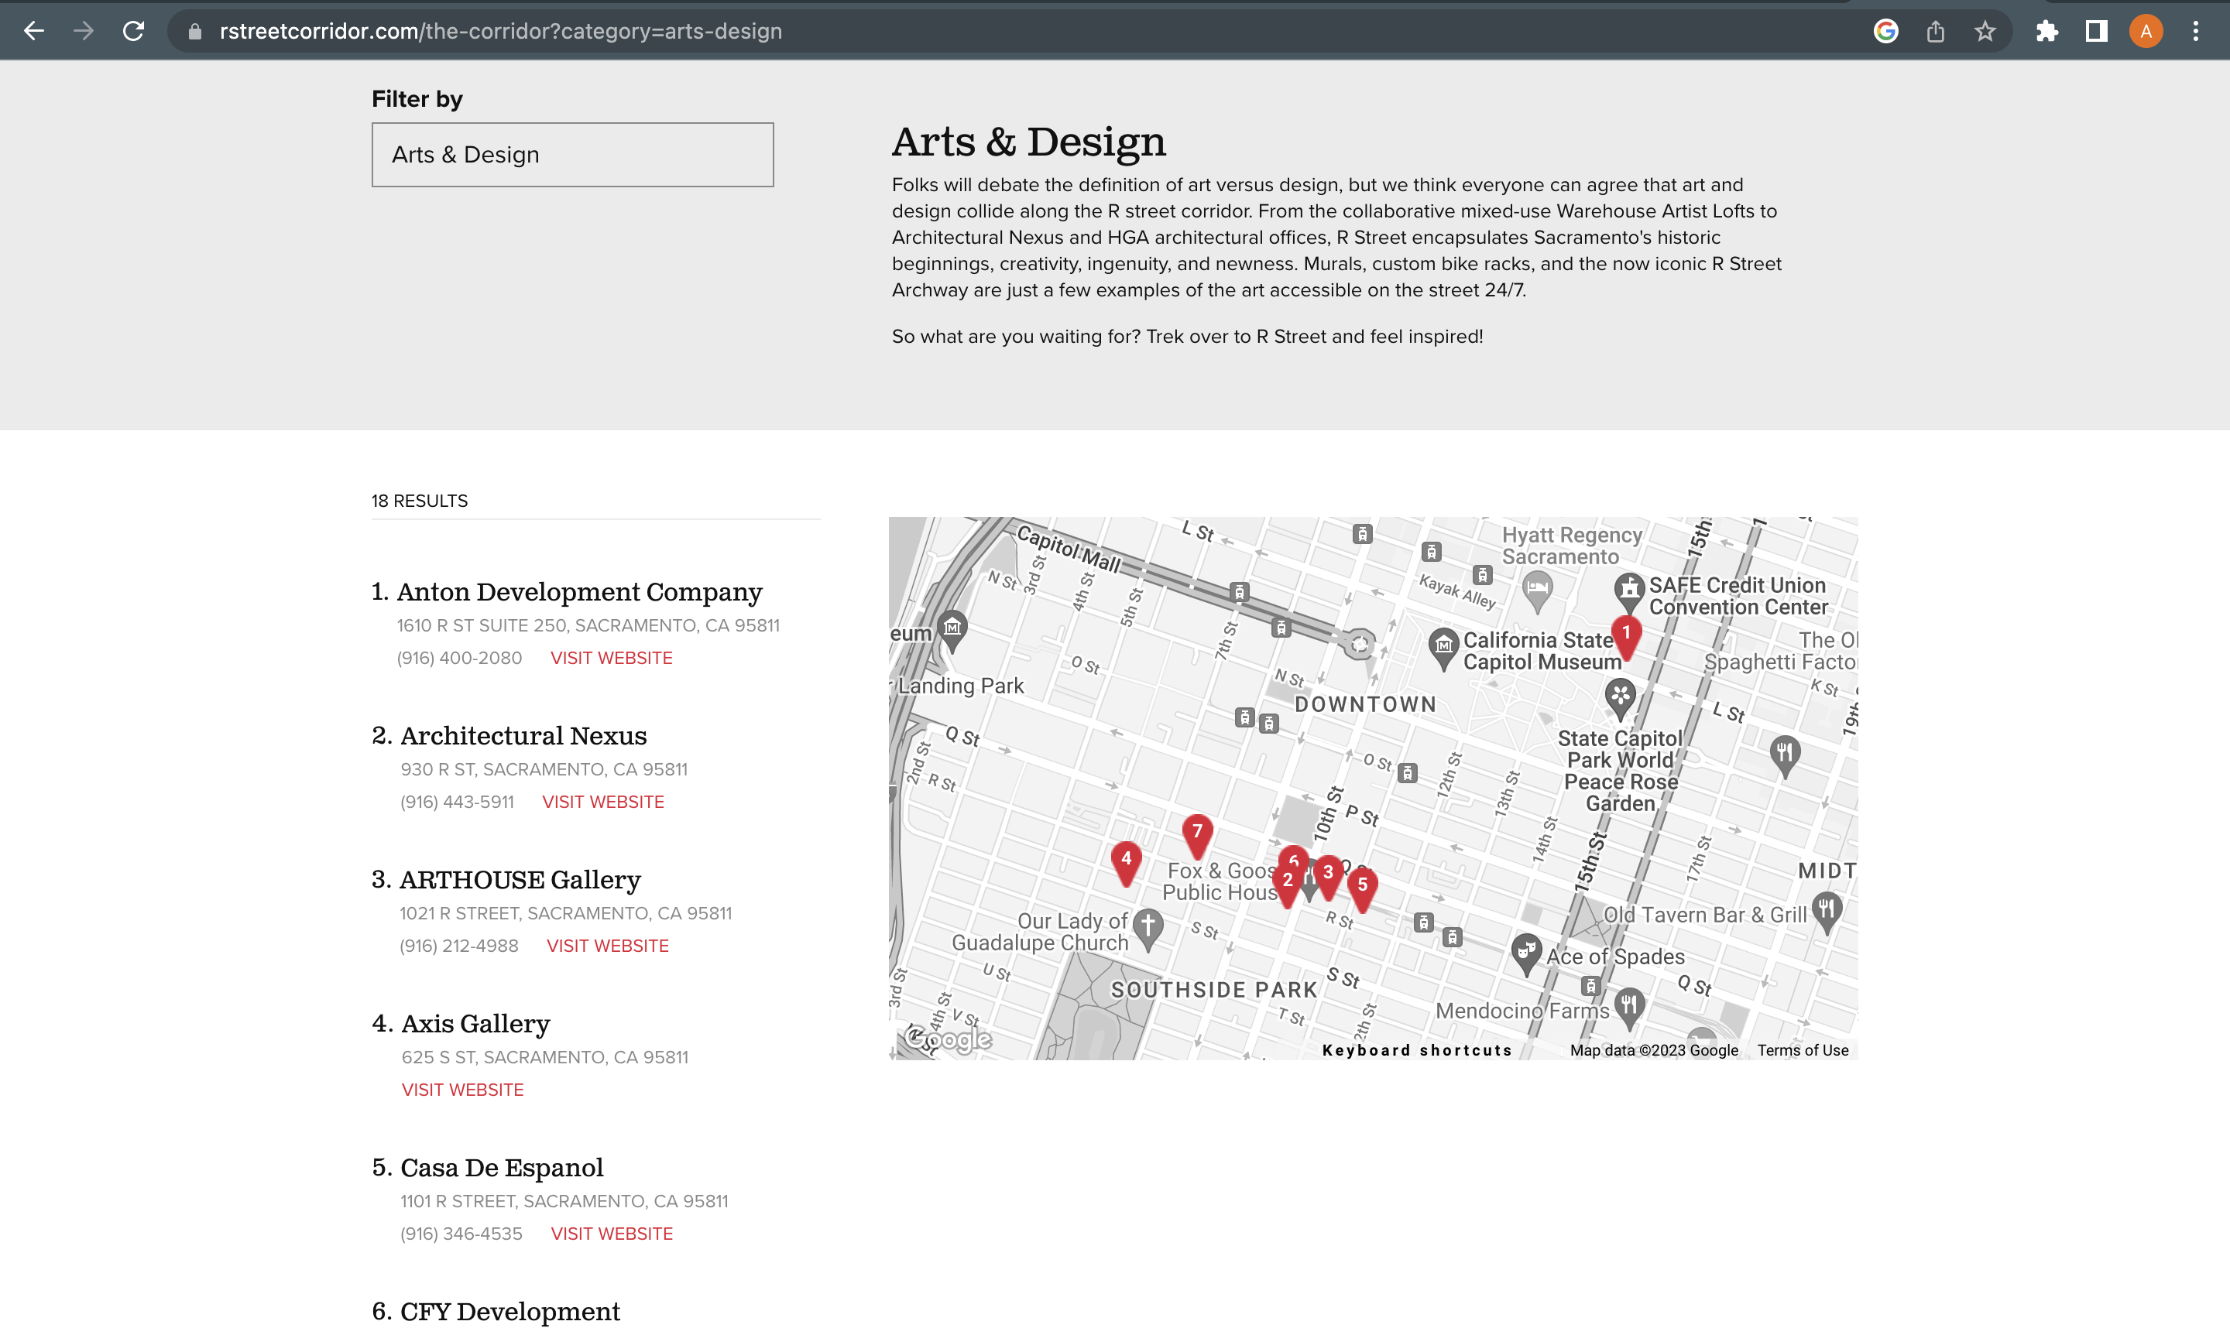Go forward to the next page
Screen dimensions: 2230x1328
[x=84, y=31]
